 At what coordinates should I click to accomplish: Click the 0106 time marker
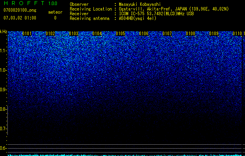144,34
